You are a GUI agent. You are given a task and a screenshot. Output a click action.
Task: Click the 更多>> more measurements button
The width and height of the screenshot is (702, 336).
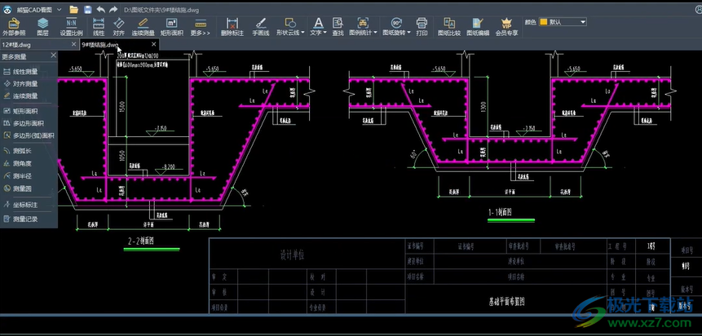click(200, 26)
